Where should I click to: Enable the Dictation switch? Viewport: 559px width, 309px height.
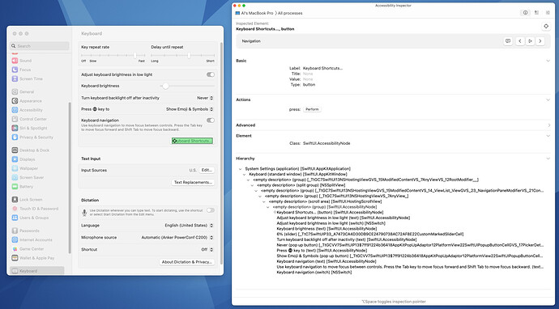coord(211,210)
